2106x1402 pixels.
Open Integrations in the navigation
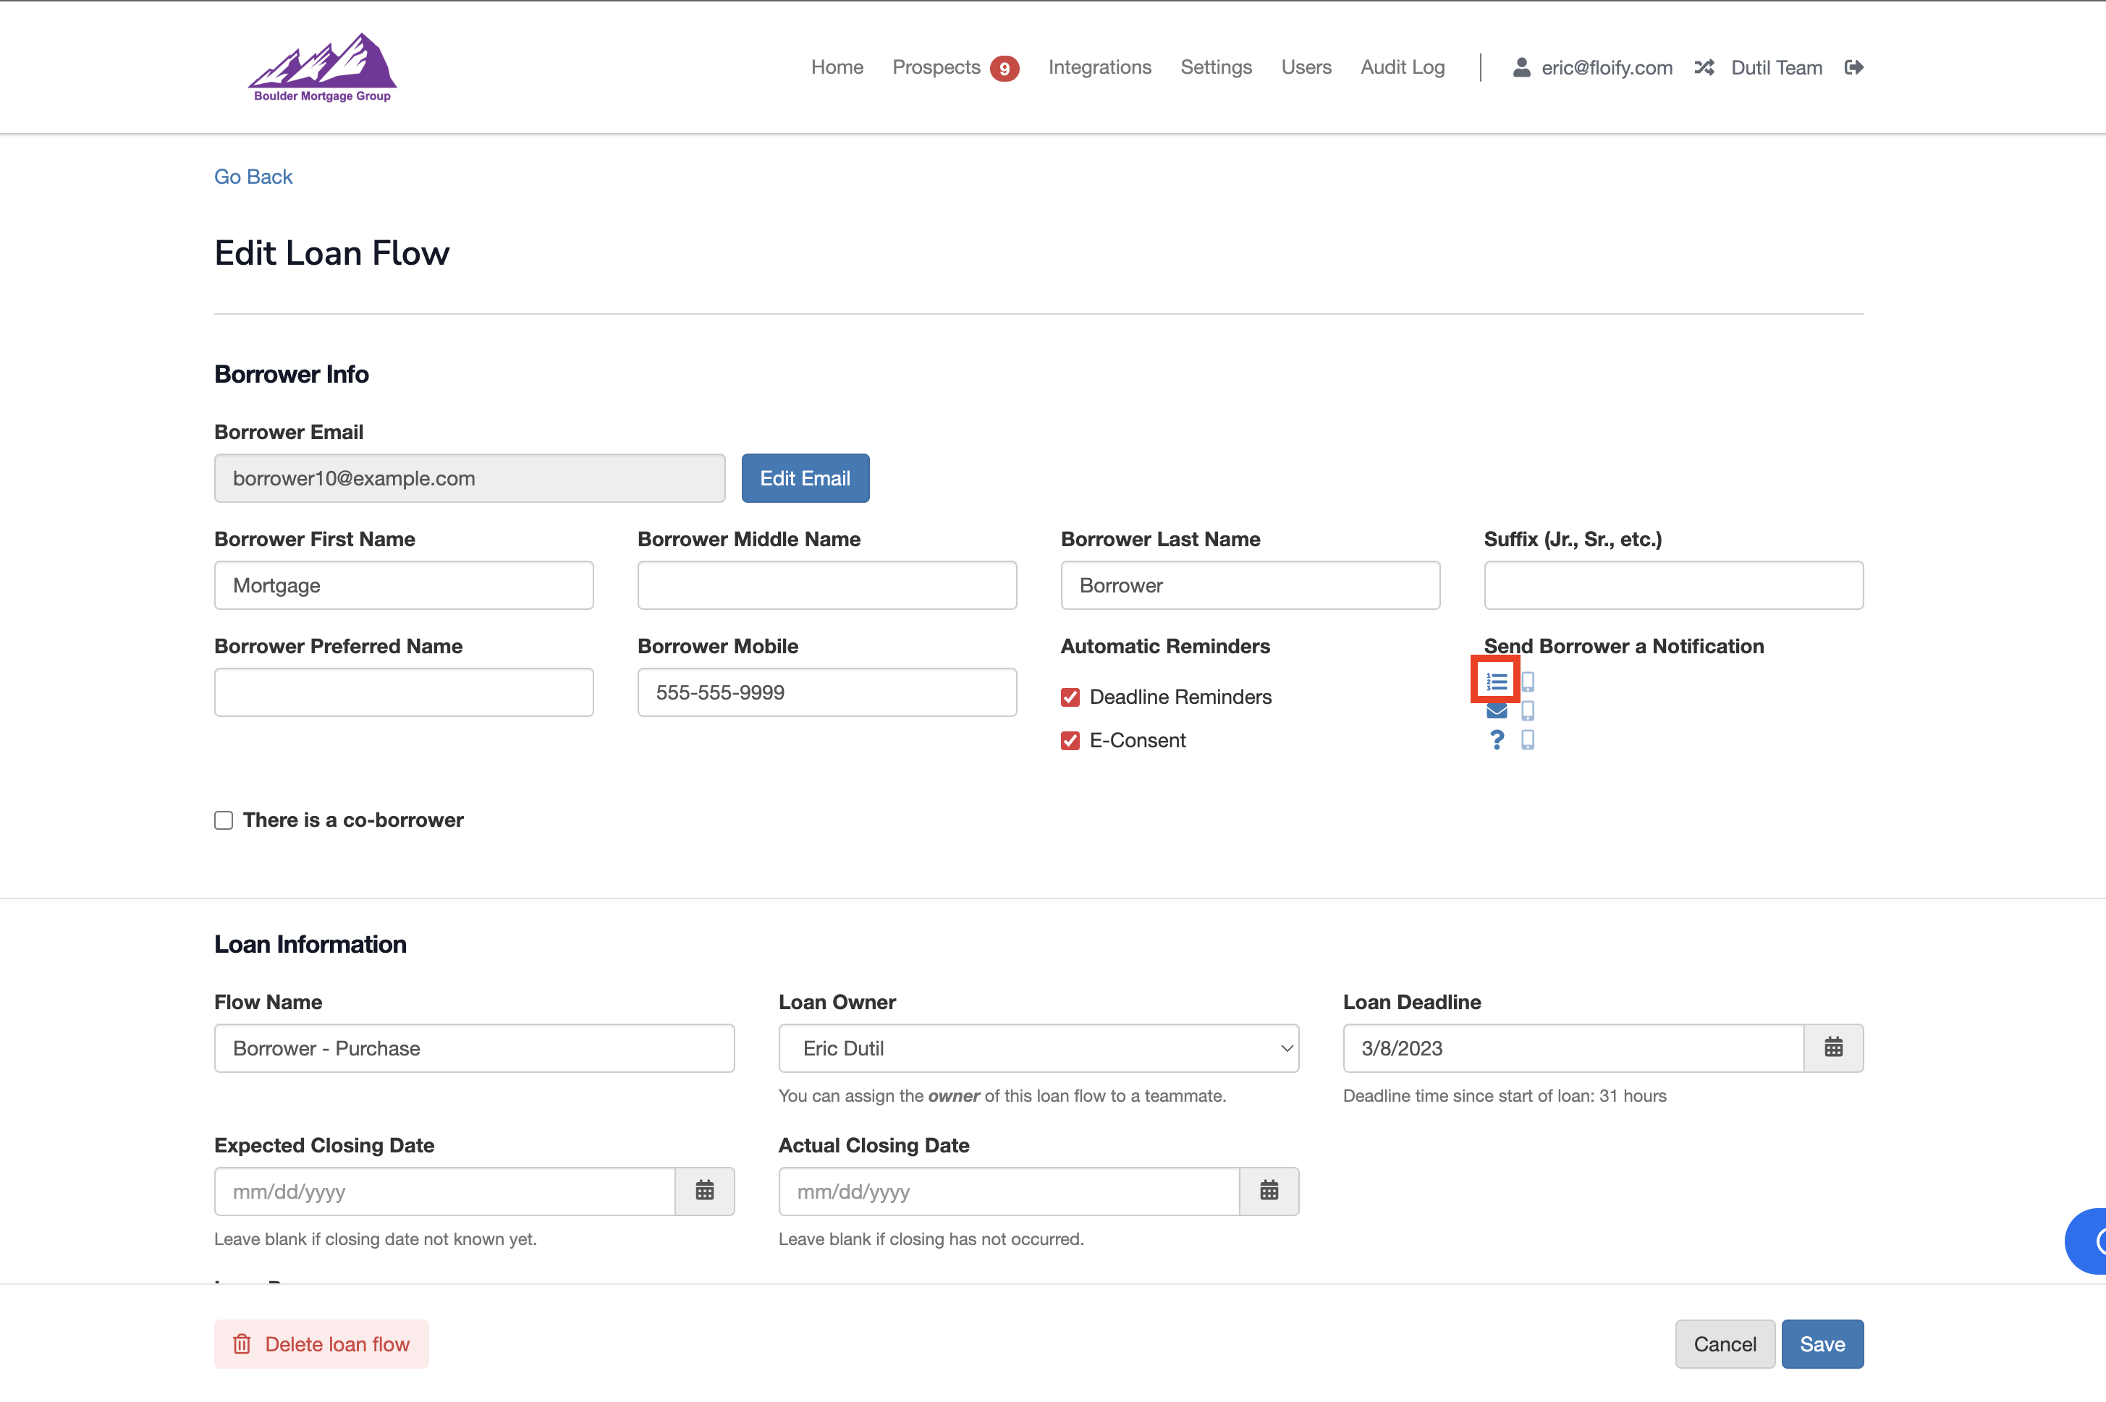1099,67
